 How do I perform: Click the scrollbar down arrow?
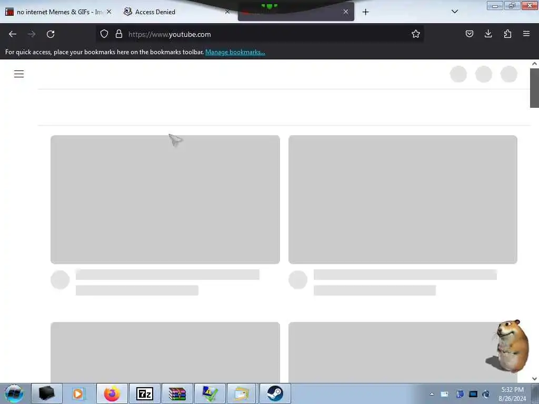pos(534,379)
